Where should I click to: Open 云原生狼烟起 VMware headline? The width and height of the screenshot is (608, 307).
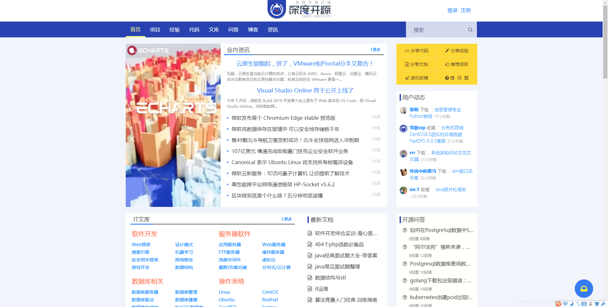pyautogui.click(x=305, y=64)
